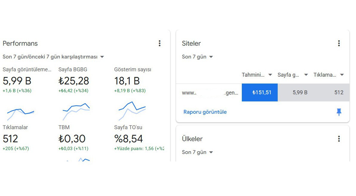The height and width of the screenshot is (196, 356).
Task: Click the Gösterim sayısı trend chart
Action: coord(132,111)
